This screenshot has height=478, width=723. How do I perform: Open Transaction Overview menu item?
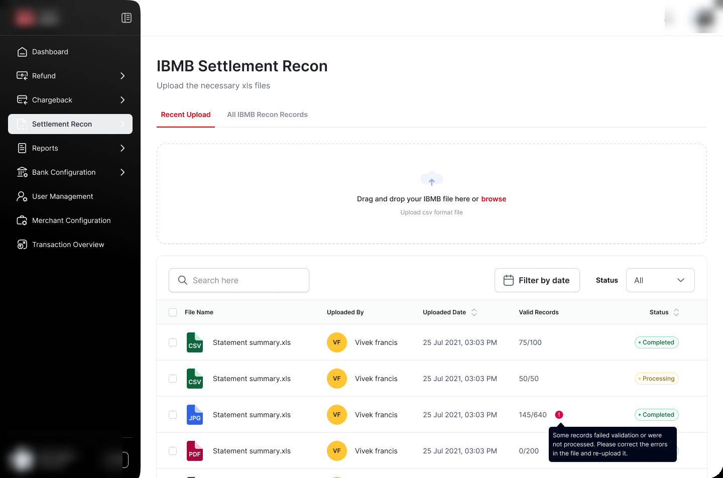tap(70, 245)
